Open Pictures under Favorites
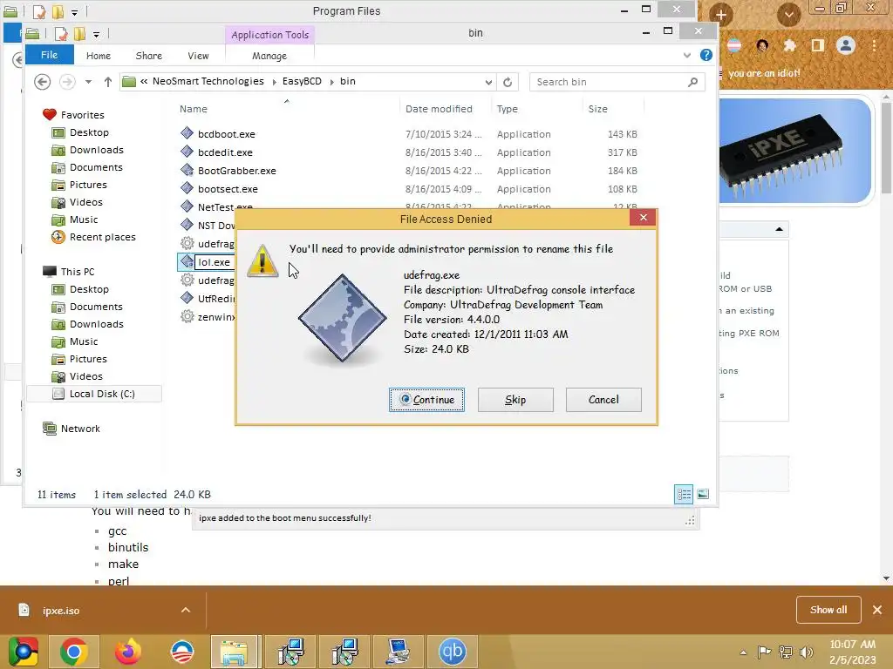The width and height of the screenshot is (893, 669). click(88, 185)
